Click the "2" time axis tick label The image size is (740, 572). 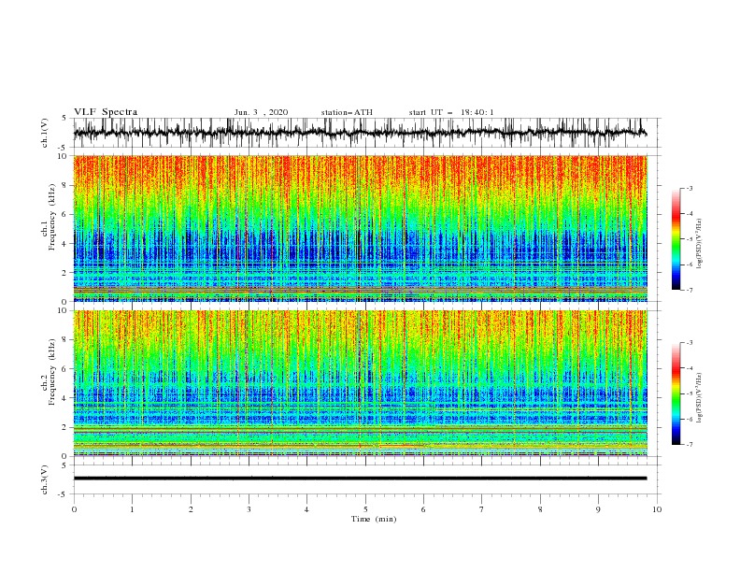point(191,509)
